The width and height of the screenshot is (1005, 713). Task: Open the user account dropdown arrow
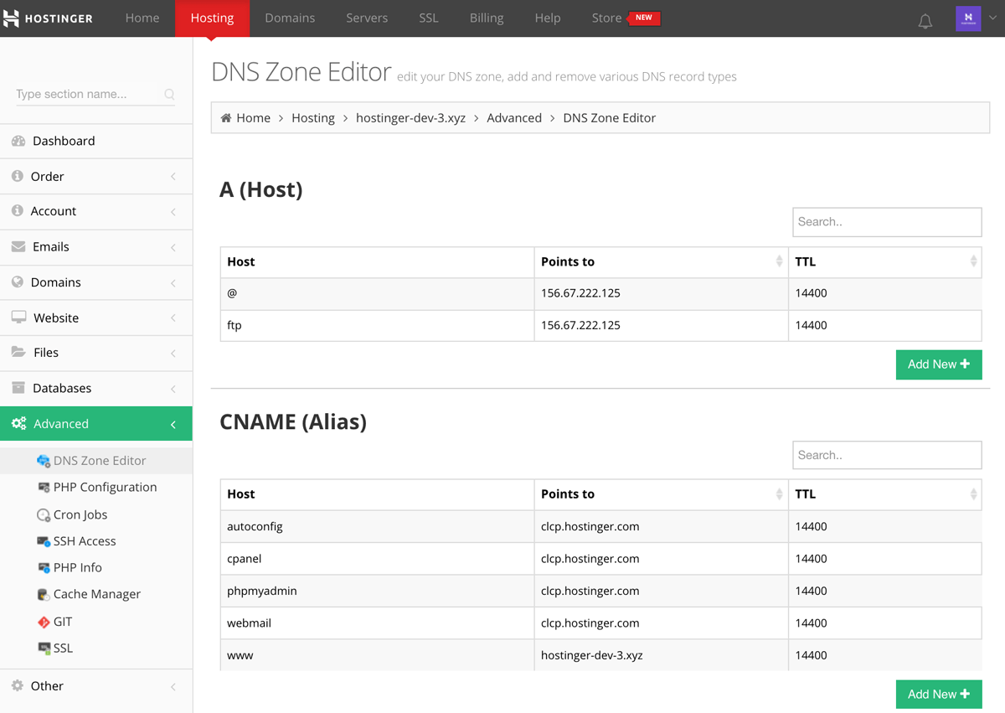993,18
